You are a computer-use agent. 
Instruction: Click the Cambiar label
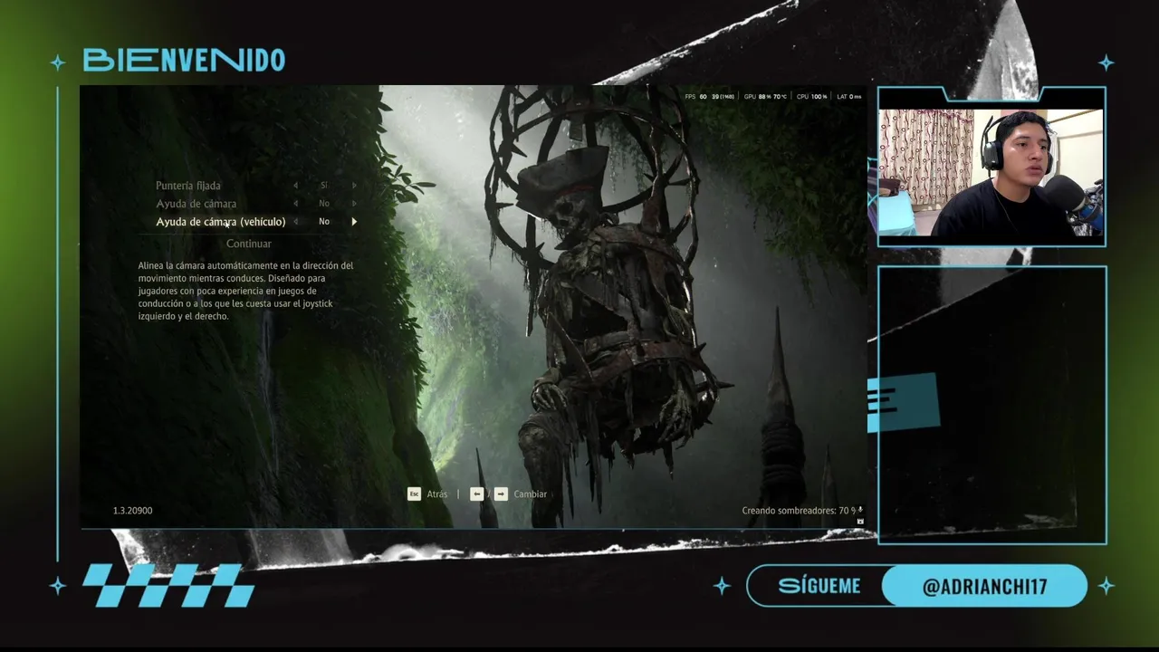(x=531, y=494)
